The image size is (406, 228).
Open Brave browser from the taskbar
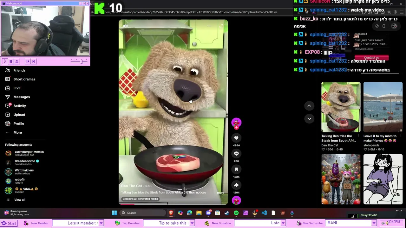coord(171,213)
